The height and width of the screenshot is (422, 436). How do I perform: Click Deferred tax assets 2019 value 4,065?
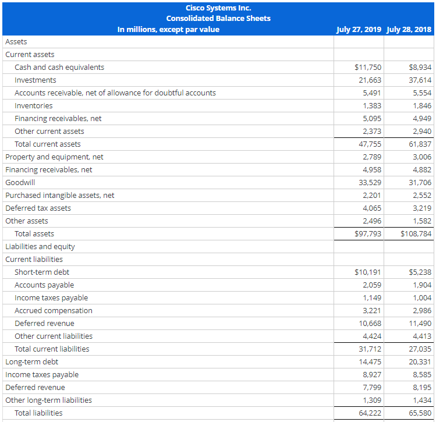[372, 208]
